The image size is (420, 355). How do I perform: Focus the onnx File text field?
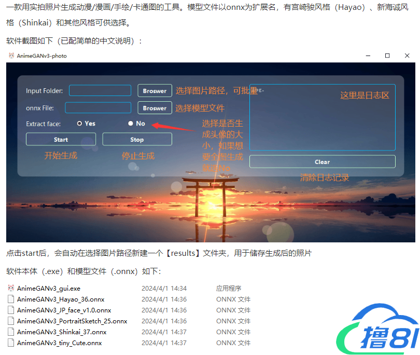tap(98, 108)
